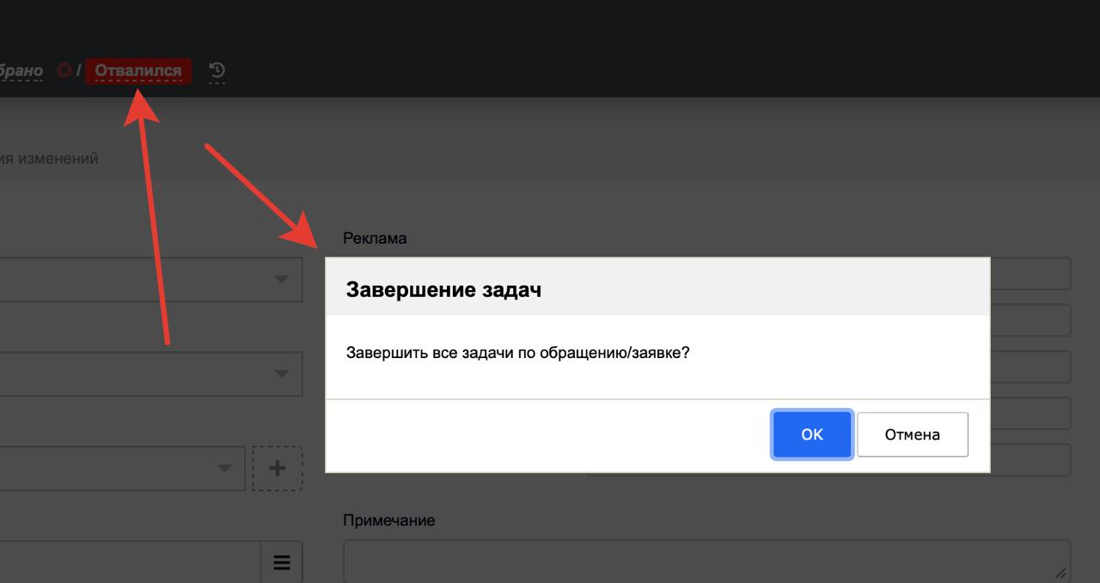The image size is (1100, 583).
Task: Click the dialog question message text
Action: click(x=517, y=353)
